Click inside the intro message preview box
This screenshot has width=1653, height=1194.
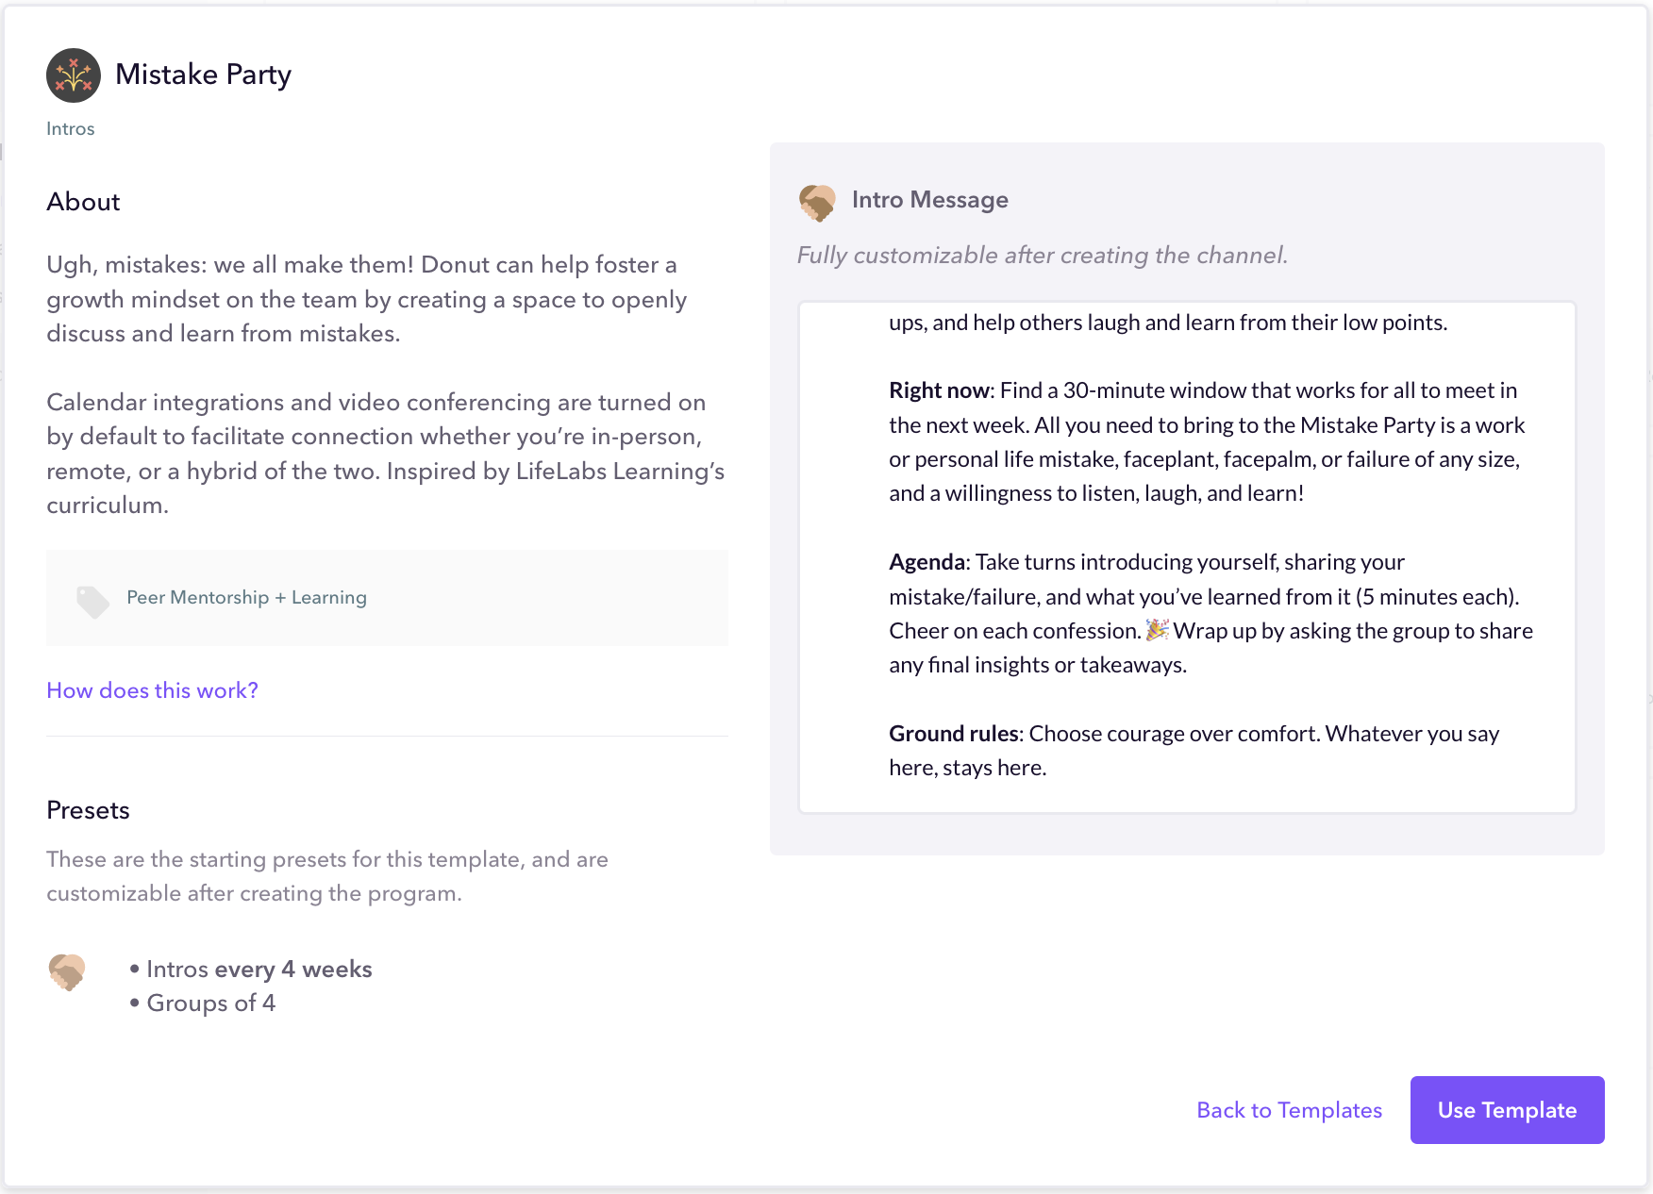1187,556
